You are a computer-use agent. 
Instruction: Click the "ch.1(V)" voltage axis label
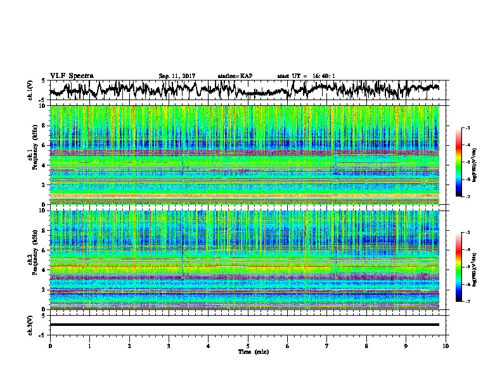tap(30, 90)
